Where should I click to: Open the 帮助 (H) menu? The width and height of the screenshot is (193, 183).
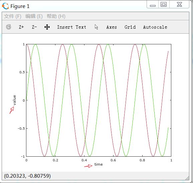point(56,16)
